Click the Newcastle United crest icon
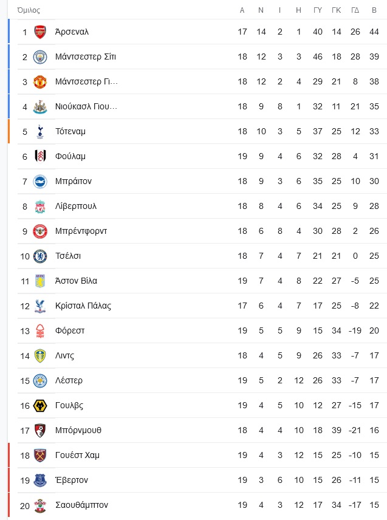387x520 pixels. (x=40, y=106)
